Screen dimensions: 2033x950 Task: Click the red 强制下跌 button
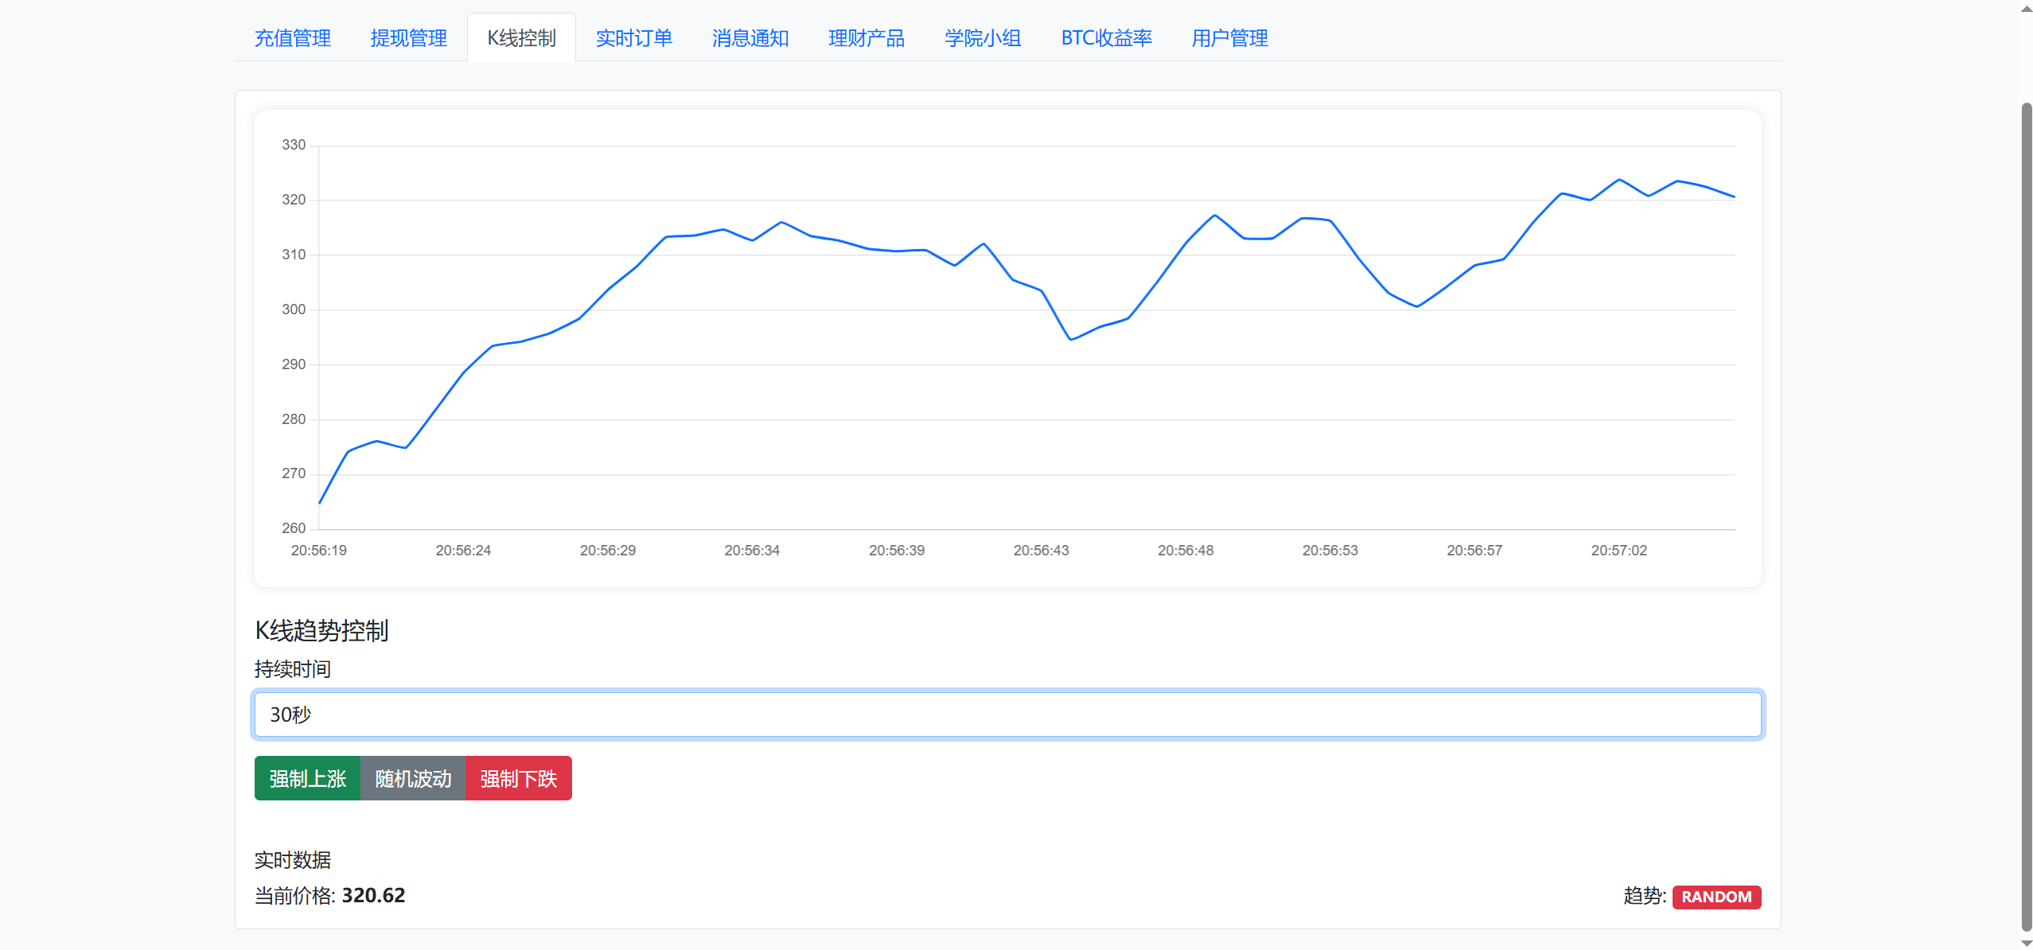click(518, 778)
